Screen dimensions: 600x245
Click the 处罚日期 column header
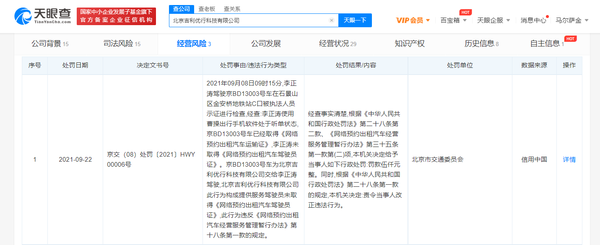75,65
